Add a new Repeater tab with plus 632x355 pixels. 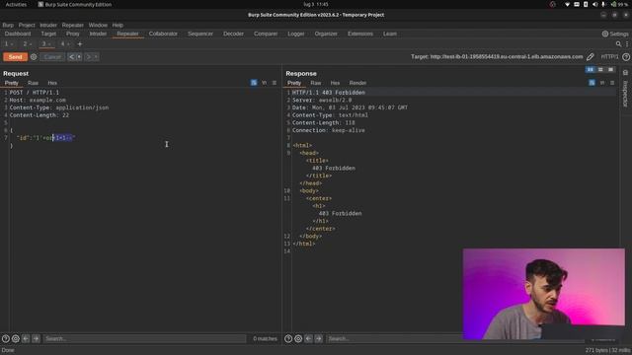click(79, 43)
